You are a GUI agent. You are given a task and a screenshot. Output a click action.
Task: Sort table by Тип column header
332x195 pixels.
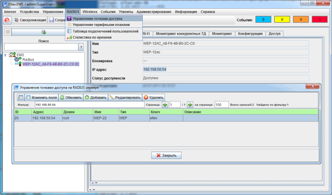coord(134,112)
